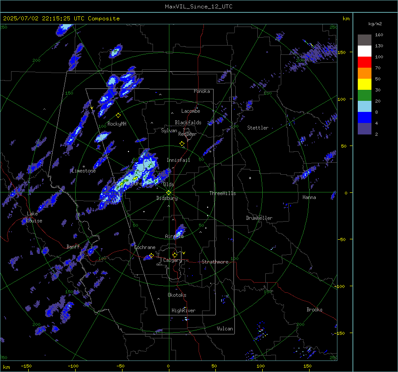398x372 pixels.
Task: Click the Vulcan label
Action: click(x=225, y=329)
